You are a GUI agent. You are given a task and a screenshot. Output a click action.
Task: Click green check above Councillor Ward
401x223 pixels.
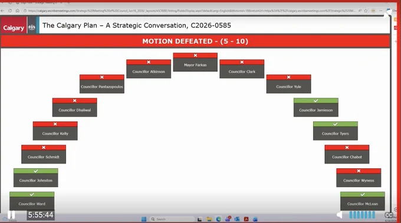pos(32,194)
